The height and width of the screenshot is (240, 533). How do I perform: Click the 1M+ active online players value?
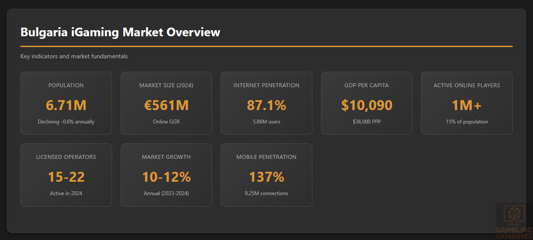click(467, 105)
